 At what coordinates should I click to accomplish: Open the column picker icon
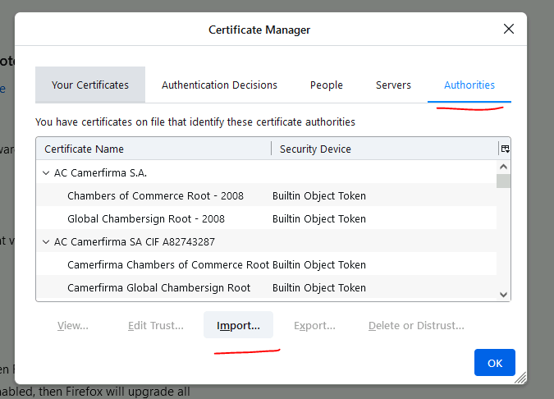point(504,149)
